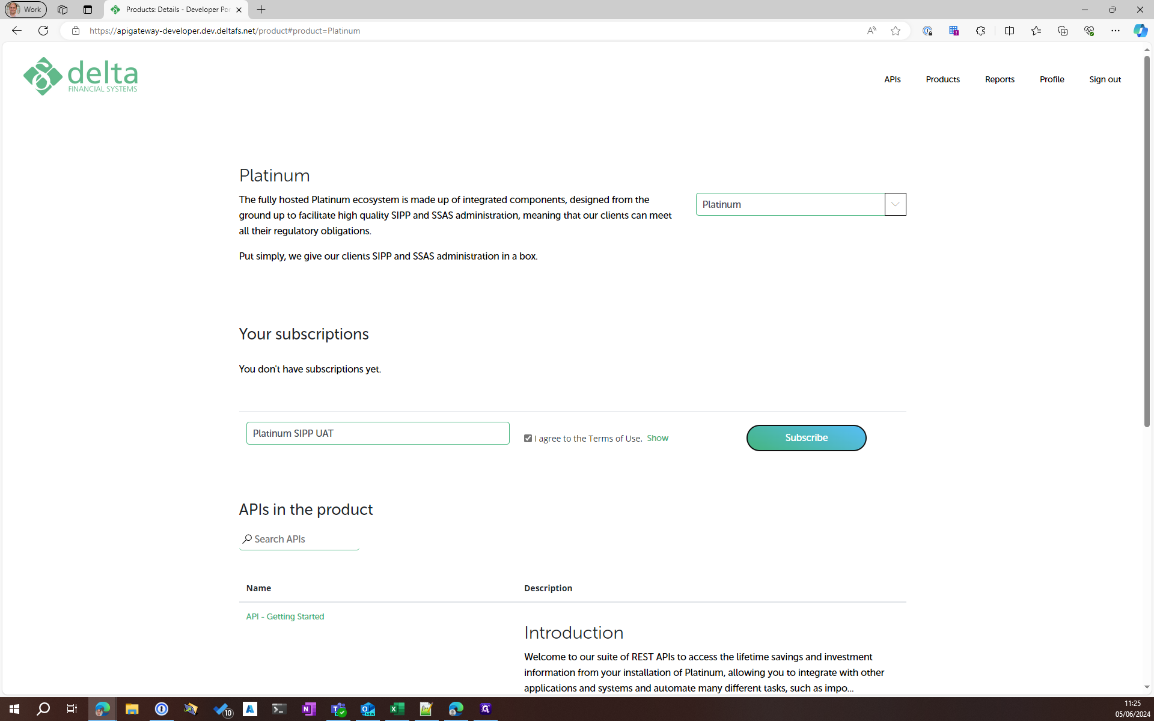This screenshot has width=1154, height=721.
Task: Open the Products navigation link
Action: pyautogui.click(x=942, y=79)
